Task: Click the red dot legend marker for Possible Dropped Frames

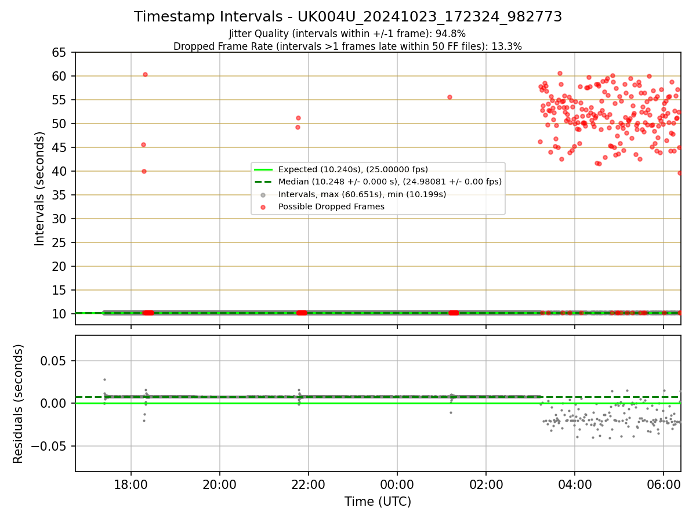Action: point(264,206)
